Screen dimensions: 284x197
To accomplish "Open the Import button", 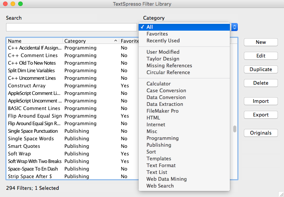I will [261, 101].
